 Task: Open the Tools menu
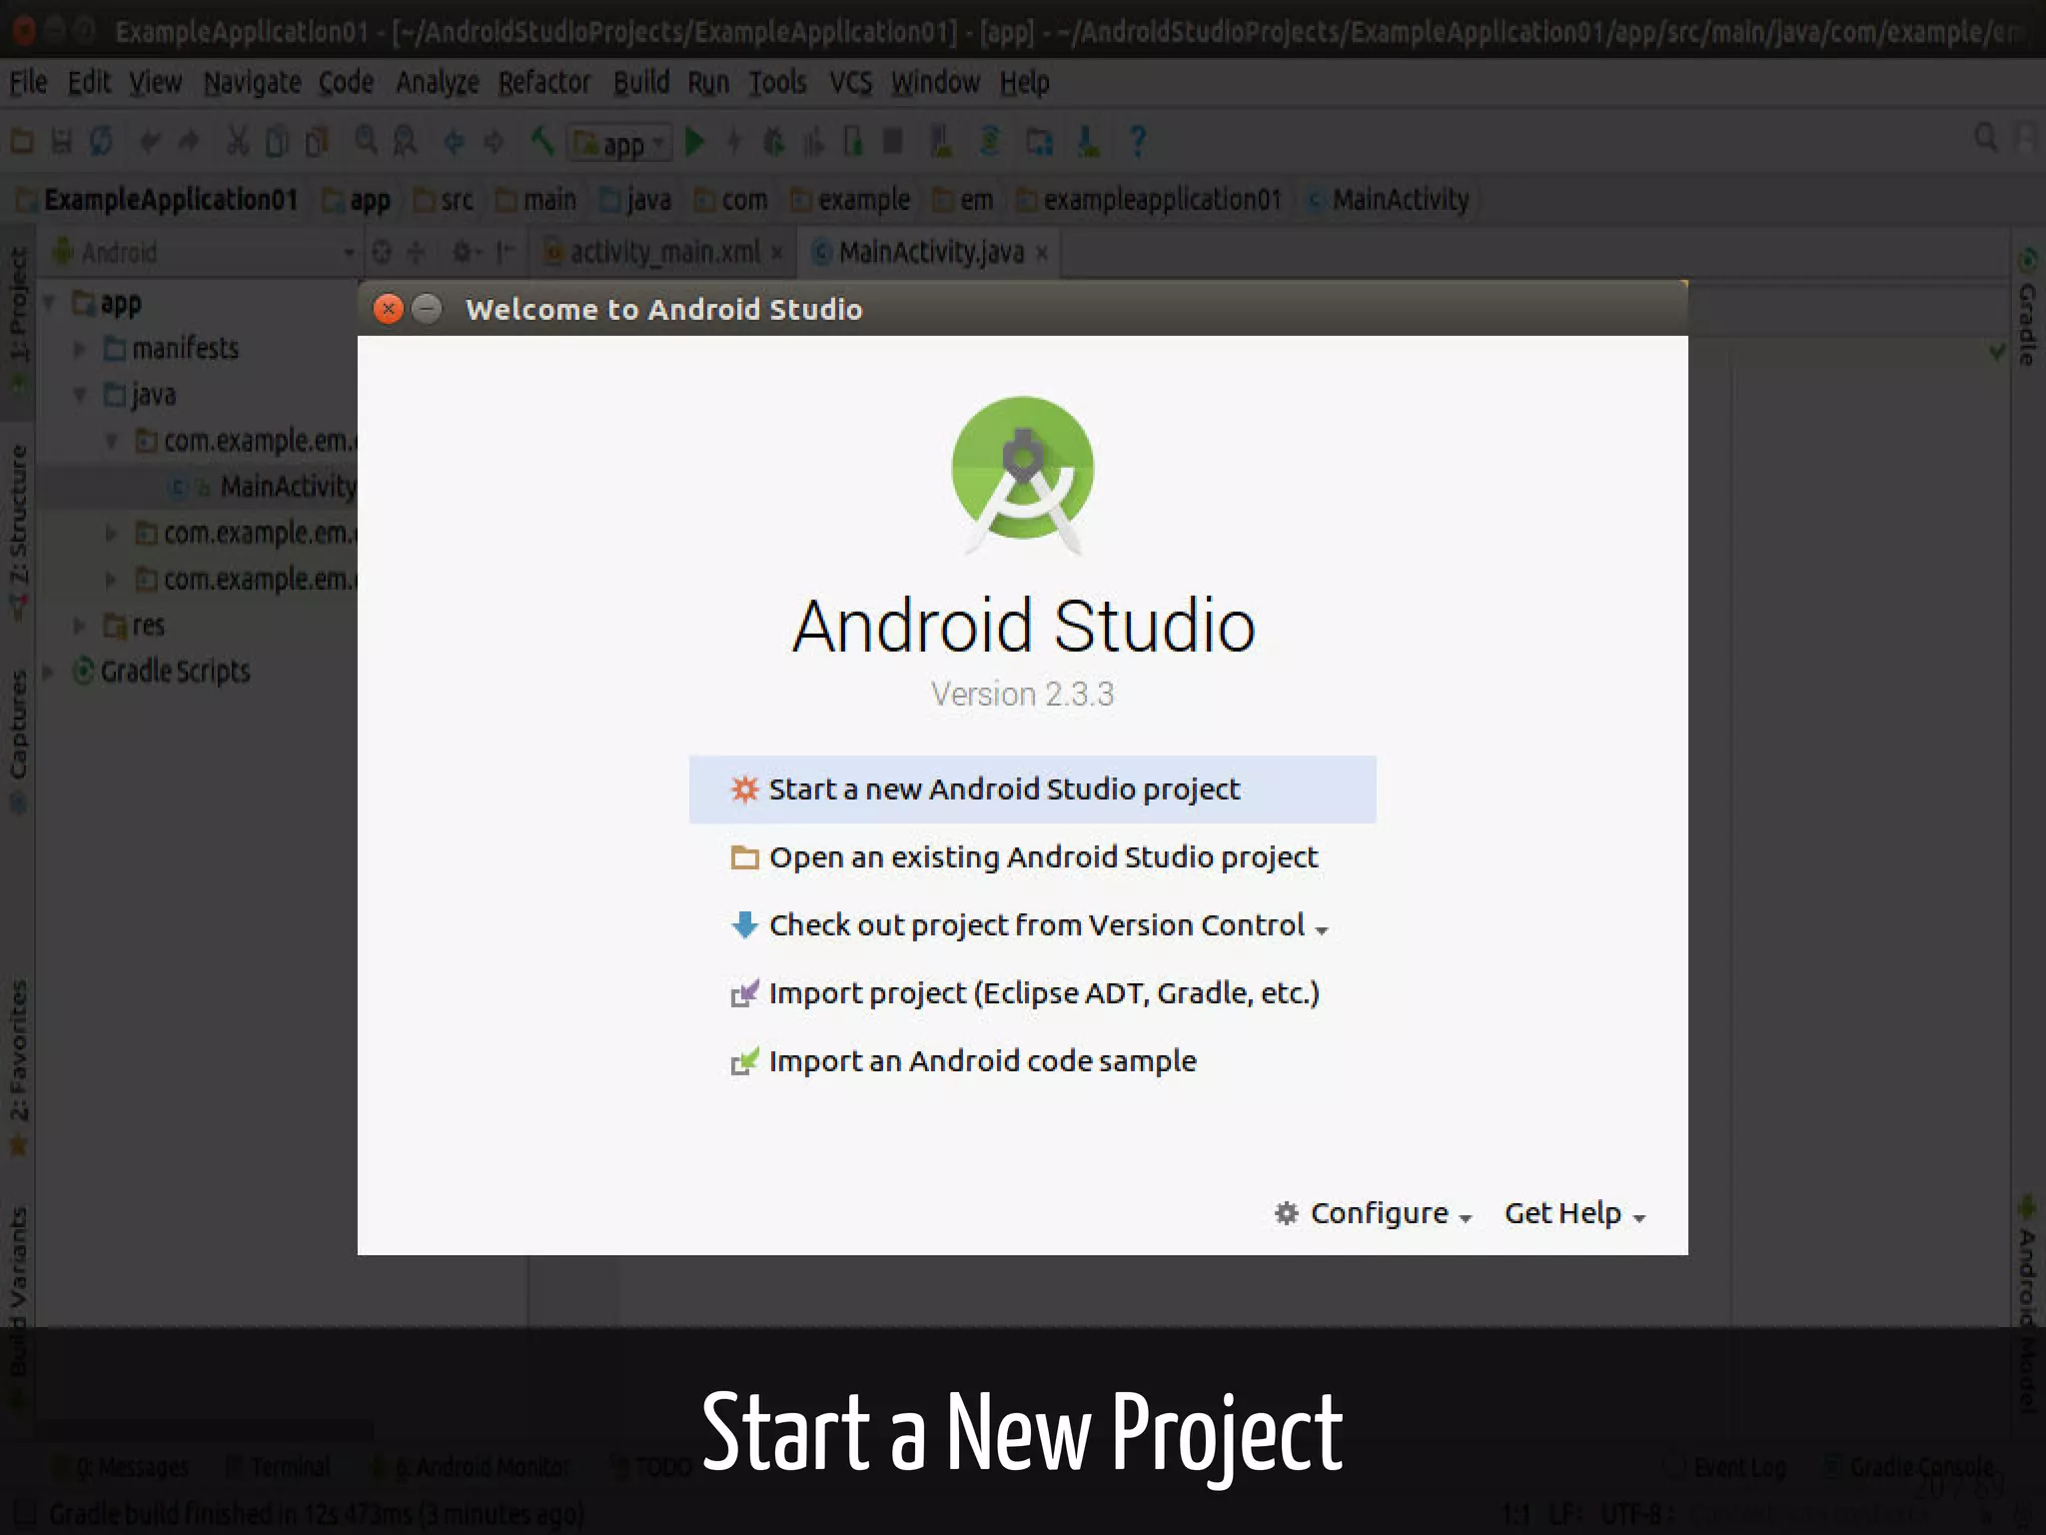click(x=777, y=82)
